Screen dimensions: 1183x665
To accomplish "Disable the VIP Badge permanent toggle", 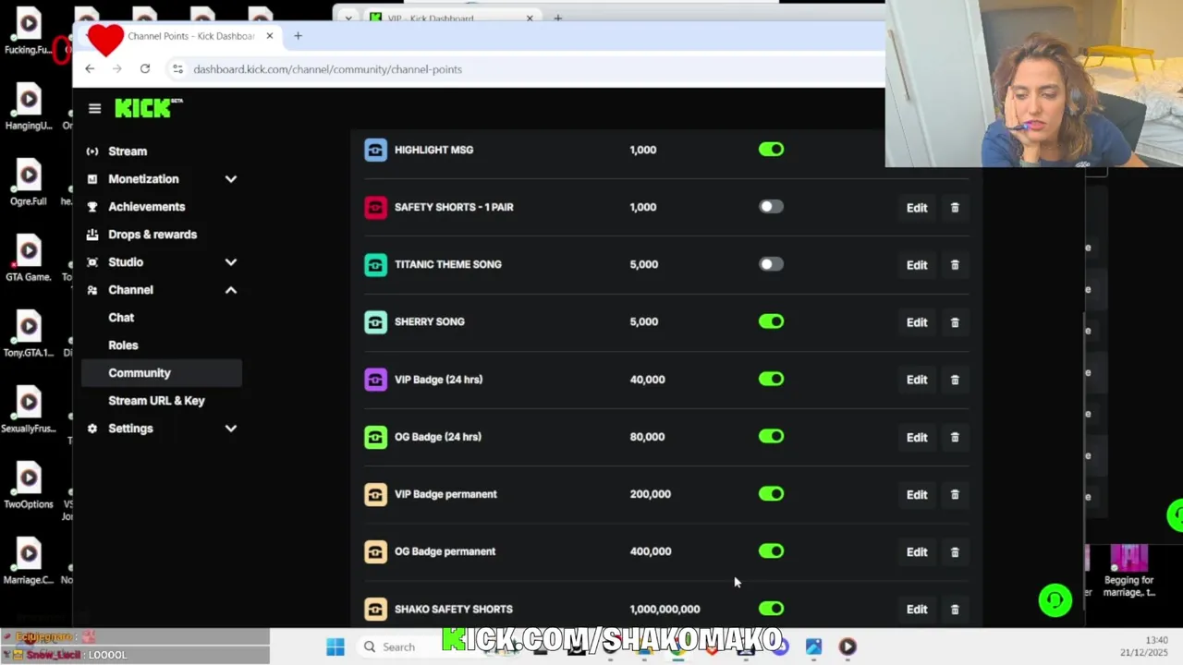I will point(771,494).
